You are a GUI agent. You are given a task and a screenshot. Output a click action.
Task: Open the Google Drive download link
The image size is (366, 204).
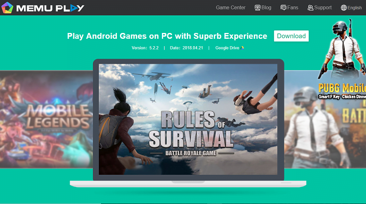227,48
